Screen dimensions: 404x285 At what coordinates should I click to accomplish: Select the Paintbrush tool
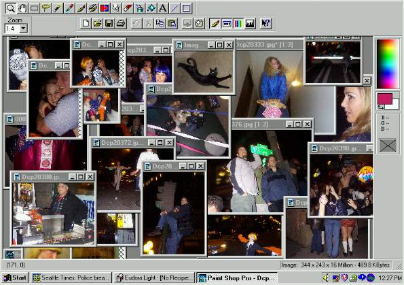pos(81,8)
